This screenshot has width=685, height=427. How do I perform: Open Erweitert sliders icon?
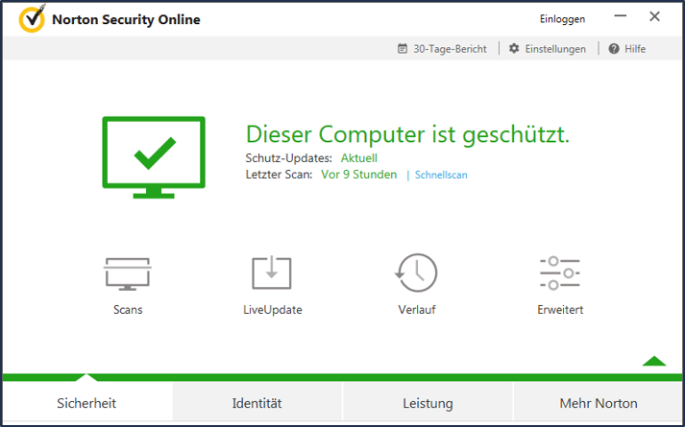[x=560, y=273]
